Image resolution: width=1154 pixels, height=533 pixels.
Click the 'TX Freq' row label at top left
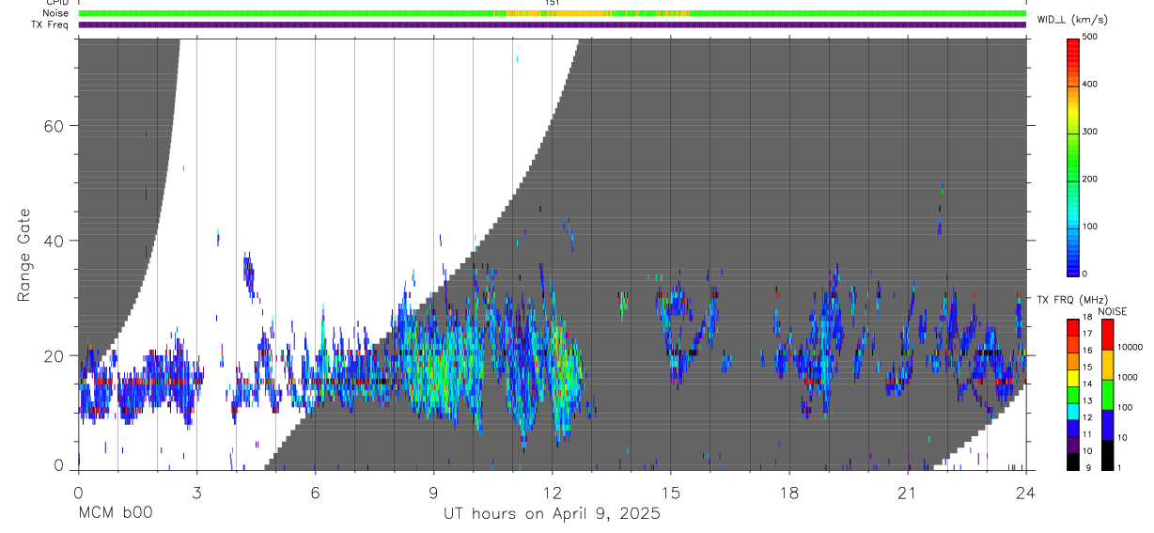pos(51,24)
